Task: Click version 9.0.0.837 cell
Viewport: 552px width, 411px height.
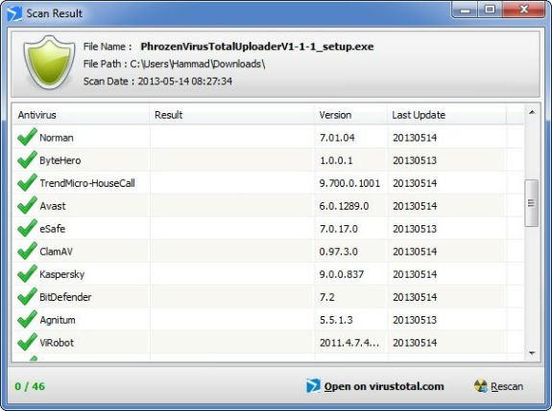Action: 342,274
